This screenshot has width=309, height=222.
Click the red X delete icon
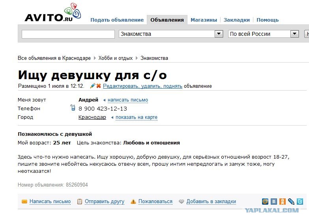99,86
